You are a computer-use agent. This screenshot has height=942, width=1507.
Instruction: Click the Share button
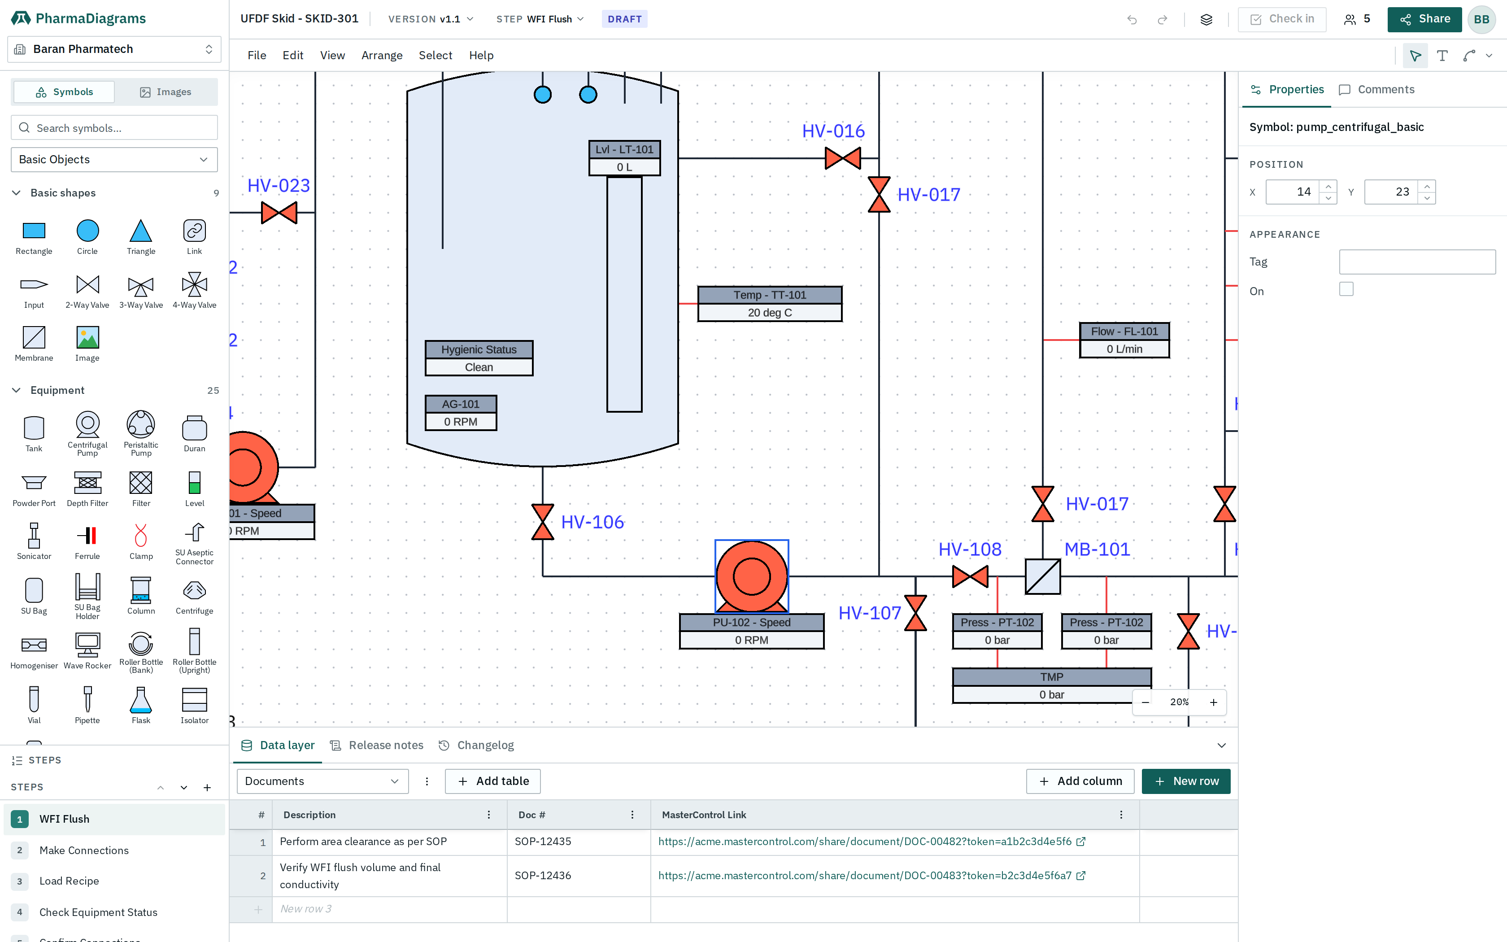click(1424, 19)
